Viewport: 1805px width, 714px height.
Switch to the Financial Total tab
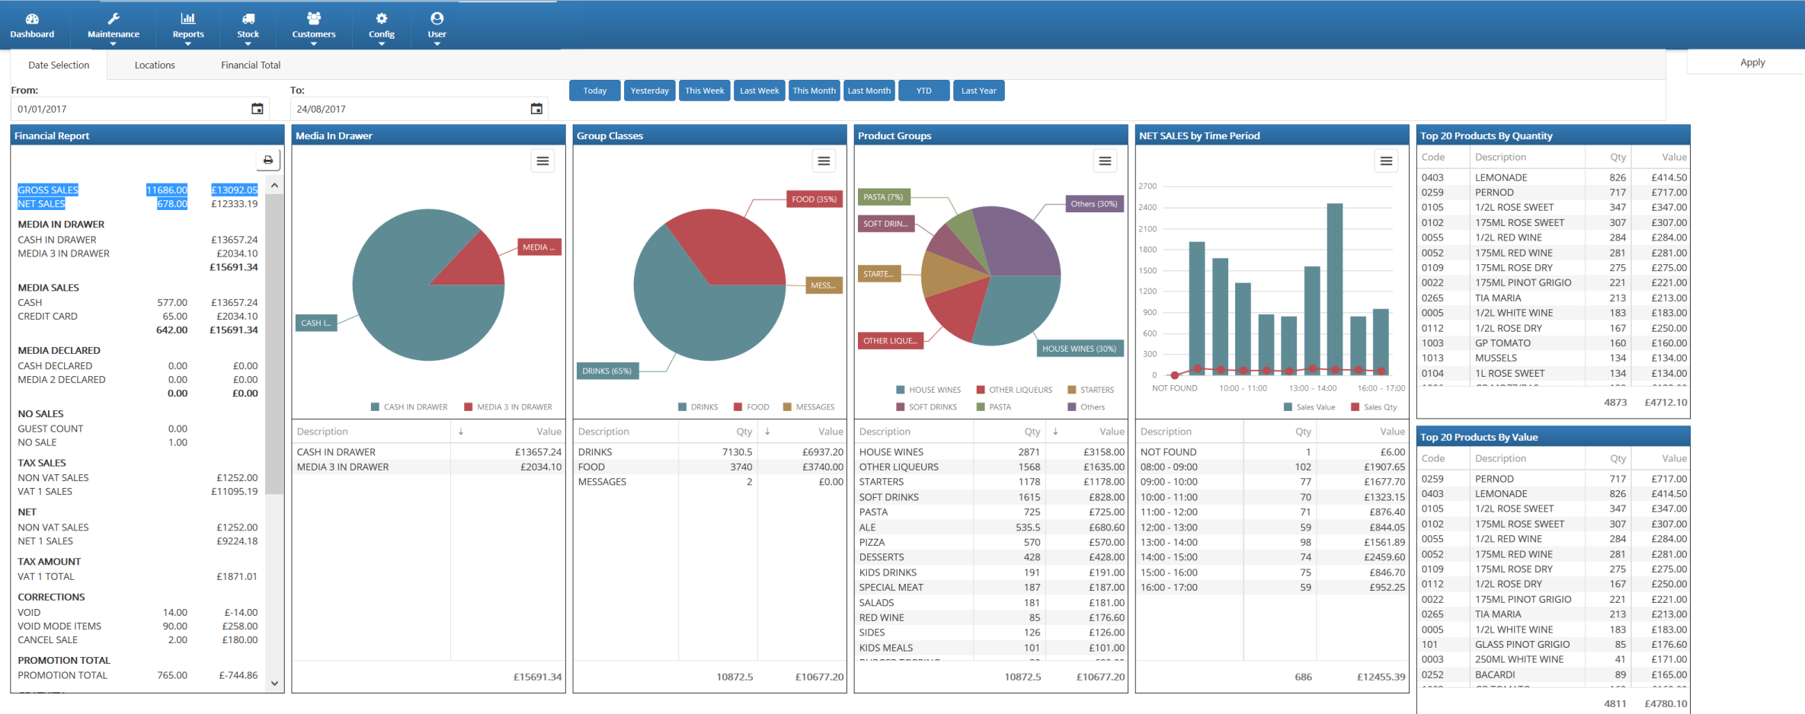tap(251, 65)
